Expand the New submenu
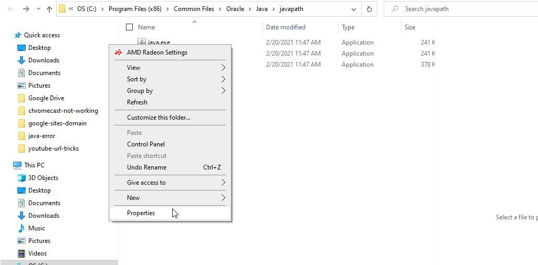Screen dimensions: 538x265 (170, 198)
